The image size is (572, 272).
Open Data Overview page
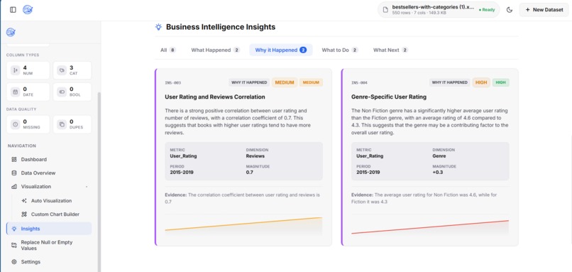click(x=49, y=173)
